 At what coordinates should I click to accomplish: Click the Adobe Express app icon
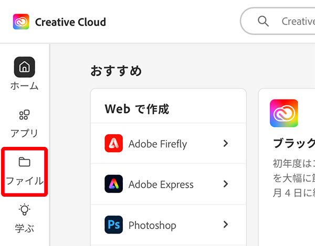click(114, 184)
